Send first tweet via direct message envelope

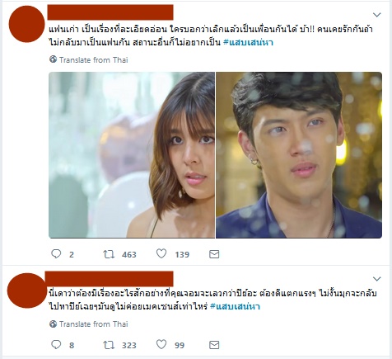pyautogui.click(x=214, y=254)
